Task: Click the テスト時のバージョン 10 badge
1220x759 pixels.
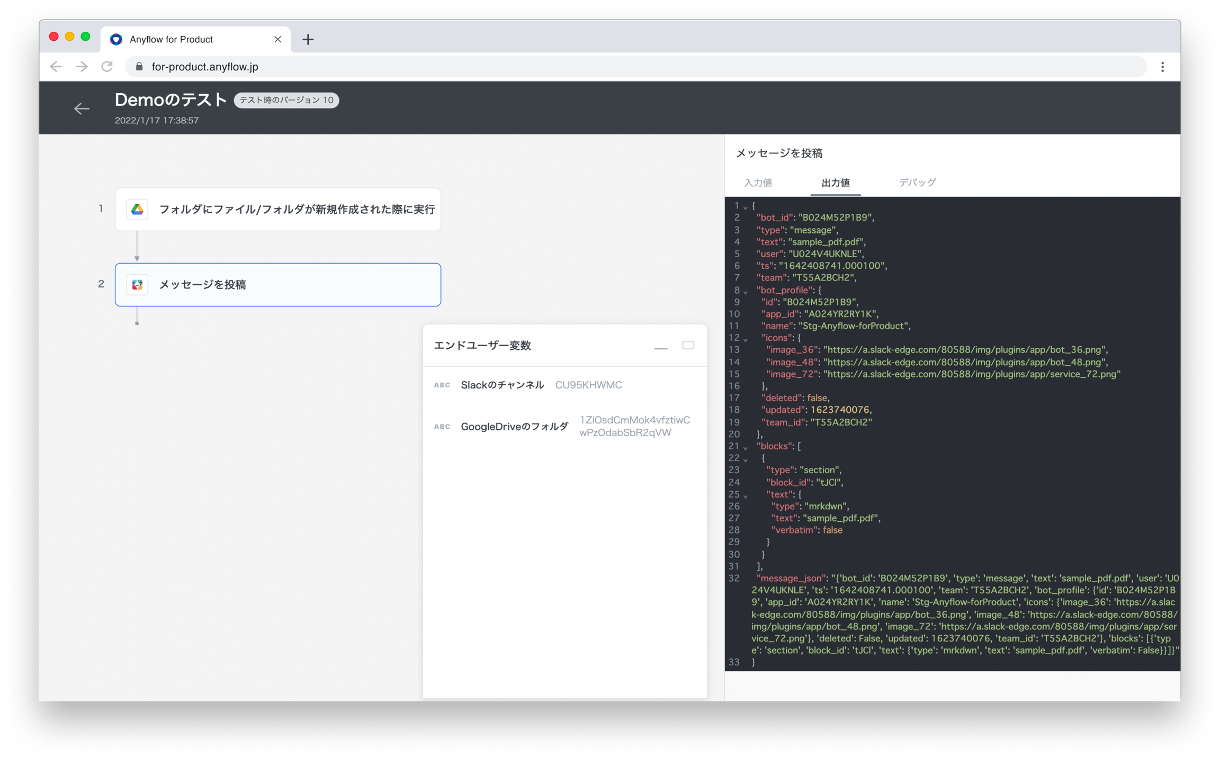Action: click(x=286, y=100)
